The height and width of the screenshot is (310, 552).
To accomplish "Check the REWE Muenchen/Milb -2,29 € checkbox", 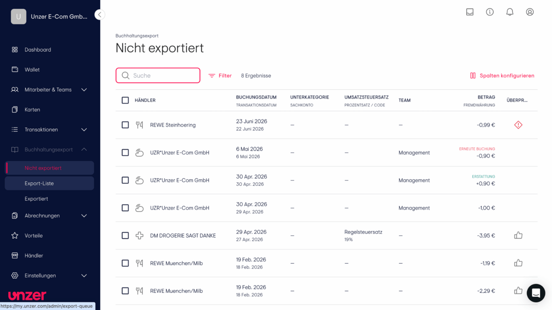I will click(x=125, y=291).
